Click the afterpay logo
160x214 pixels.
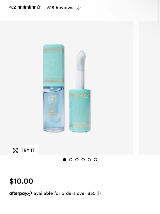[x=21, y=193]
